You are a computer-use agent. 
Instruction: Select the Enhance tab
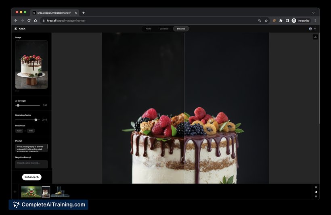(181, 29)
